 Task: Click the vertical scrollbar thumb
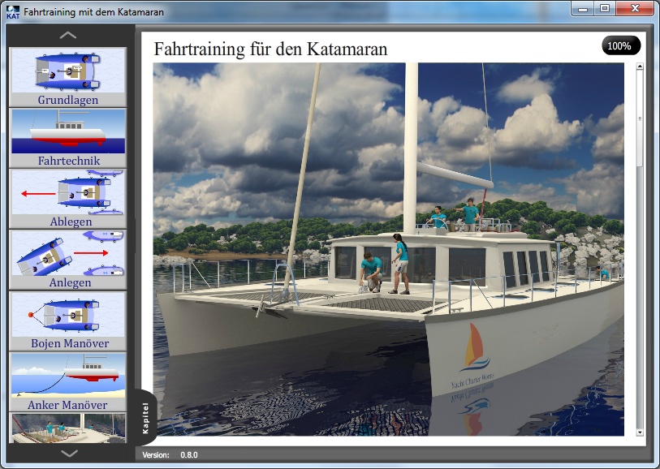coord(640,122)
